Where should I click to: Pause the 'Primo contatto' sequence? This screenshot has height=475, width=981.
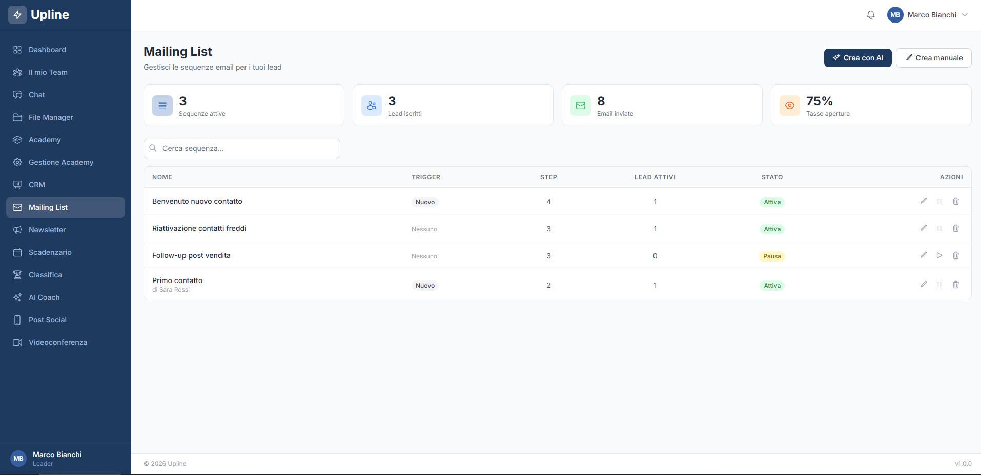[x=939, y=284]
